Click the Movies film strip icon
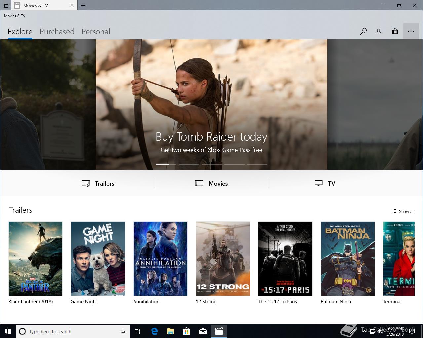This screenshot has width=423, height=338. [199, 183]
